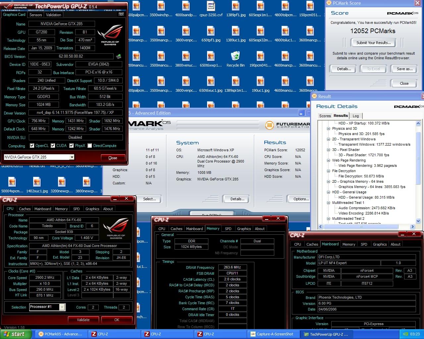
Task: Click Details button in PCMark Score window
Action: [x=344, y=69]
